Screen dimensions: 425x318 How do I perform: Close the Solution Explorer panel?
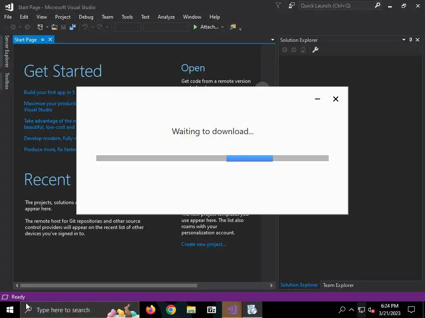[418, 40]
